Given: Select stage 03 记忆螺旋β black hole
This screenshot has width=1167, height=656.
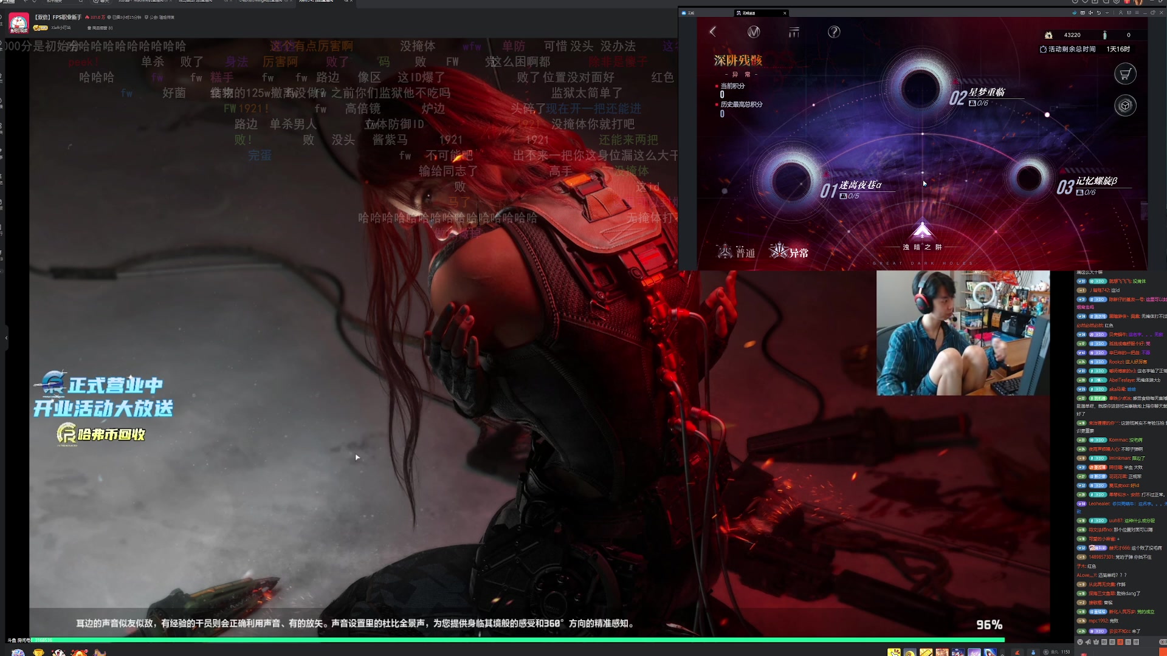Looking at the screenshot, I should [1030, 177].
